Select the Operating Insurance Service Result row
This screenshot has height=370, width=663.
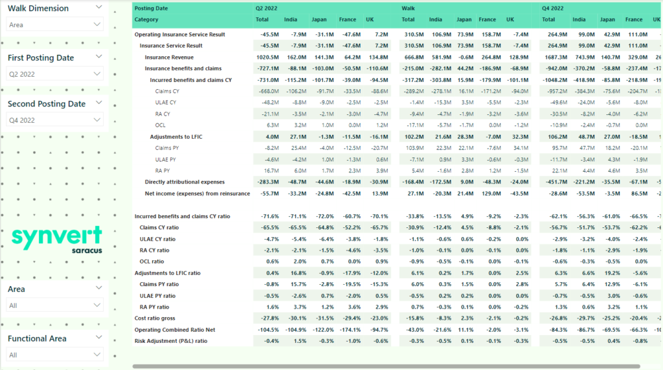coord(179,34)
